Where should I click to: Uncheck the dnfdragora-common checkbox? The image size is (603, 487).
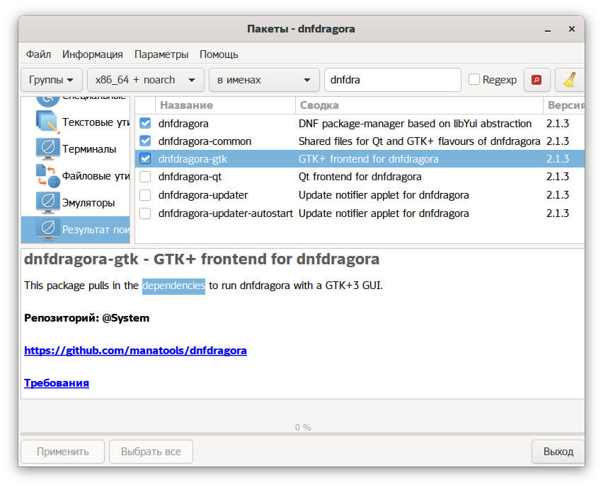[x=145, y=141]
